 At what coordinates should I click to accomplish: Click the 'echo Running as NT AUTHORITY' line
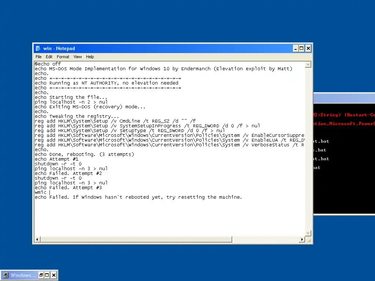point(107,83)
